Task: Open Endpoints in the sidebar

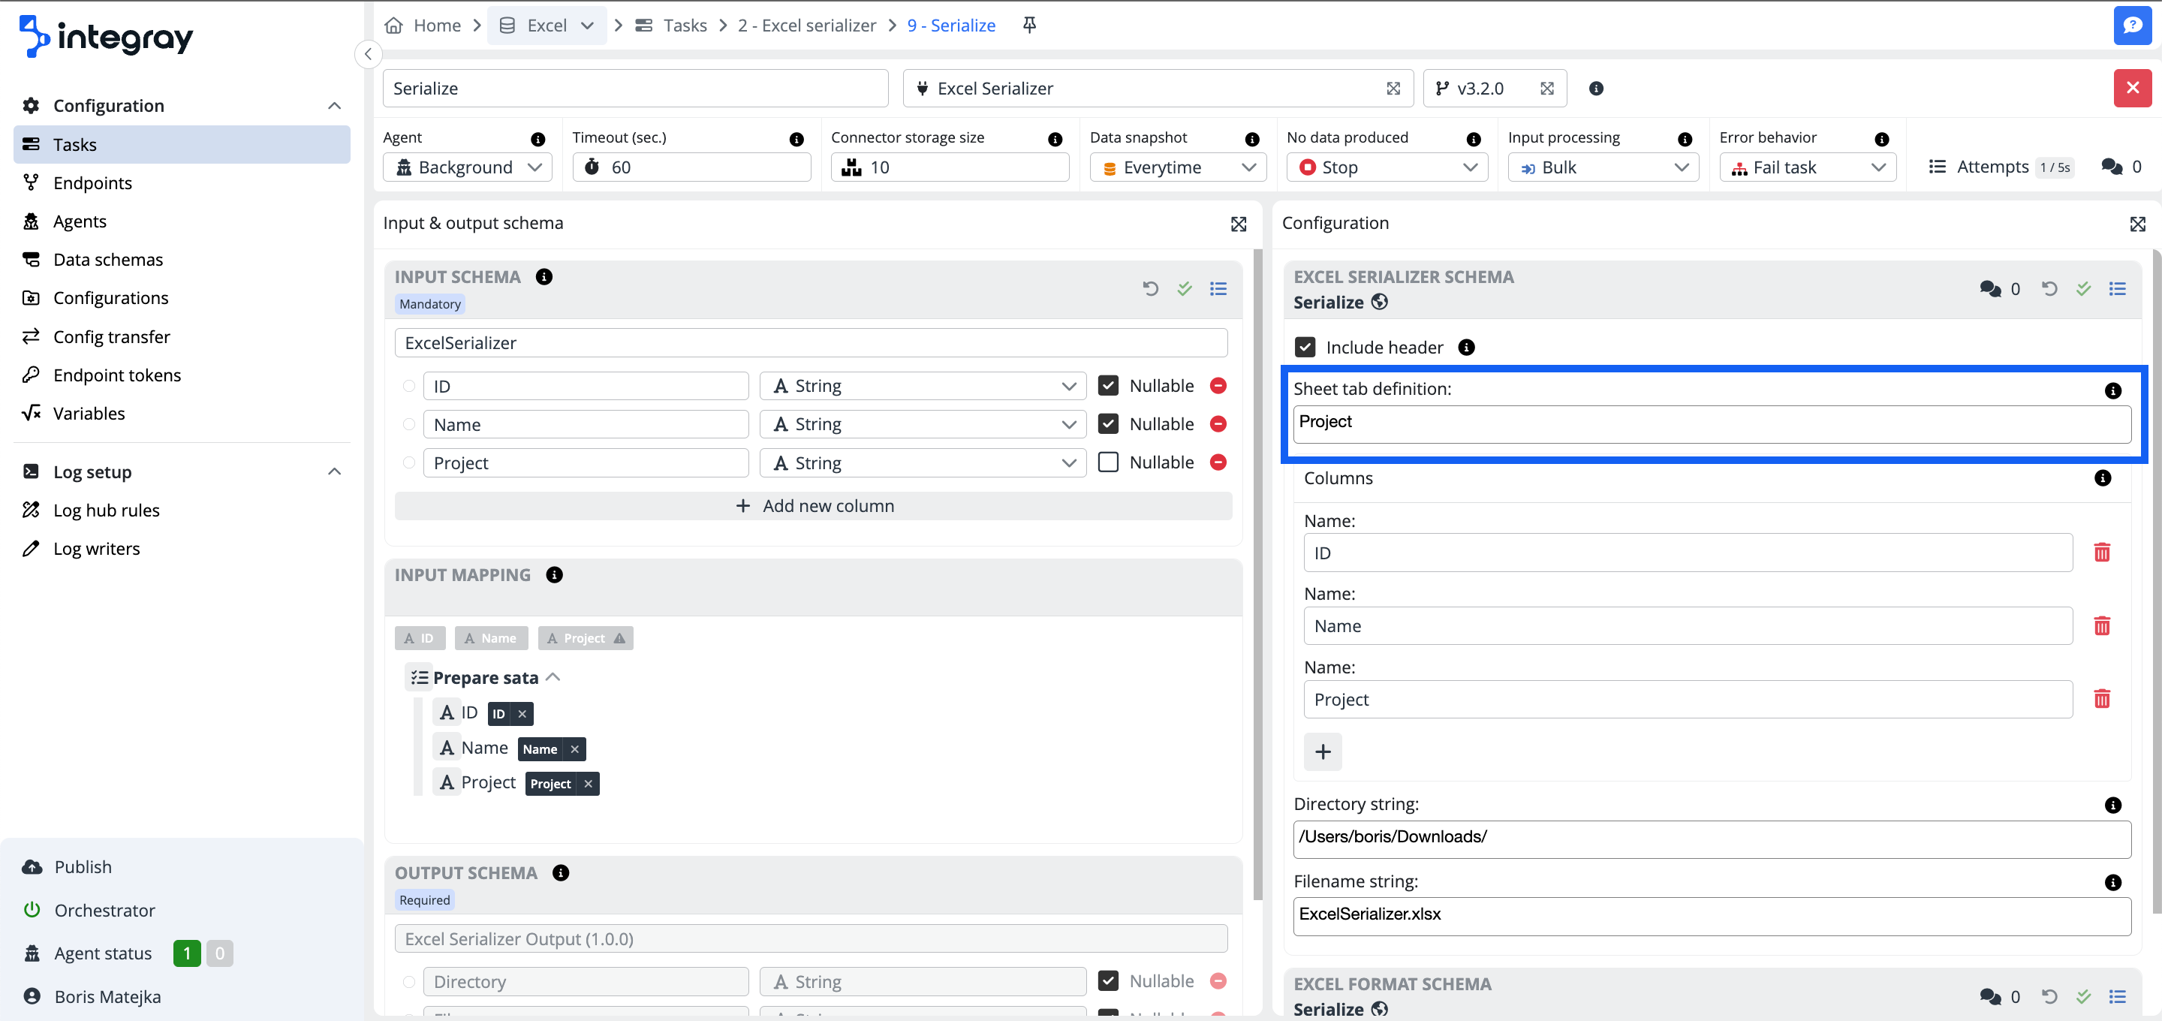Action: [92, 183]
